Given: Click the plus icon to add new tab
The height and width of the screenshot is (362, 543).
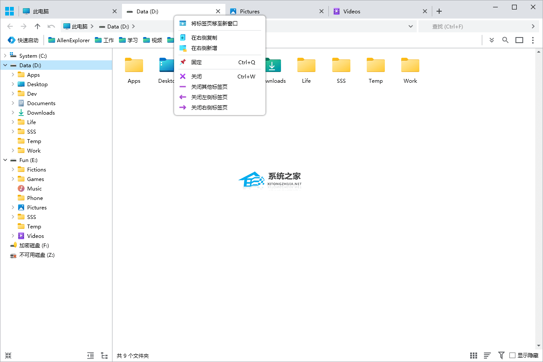Looking at the screenshot, I should pyautogui.click(x=439, y=11).
